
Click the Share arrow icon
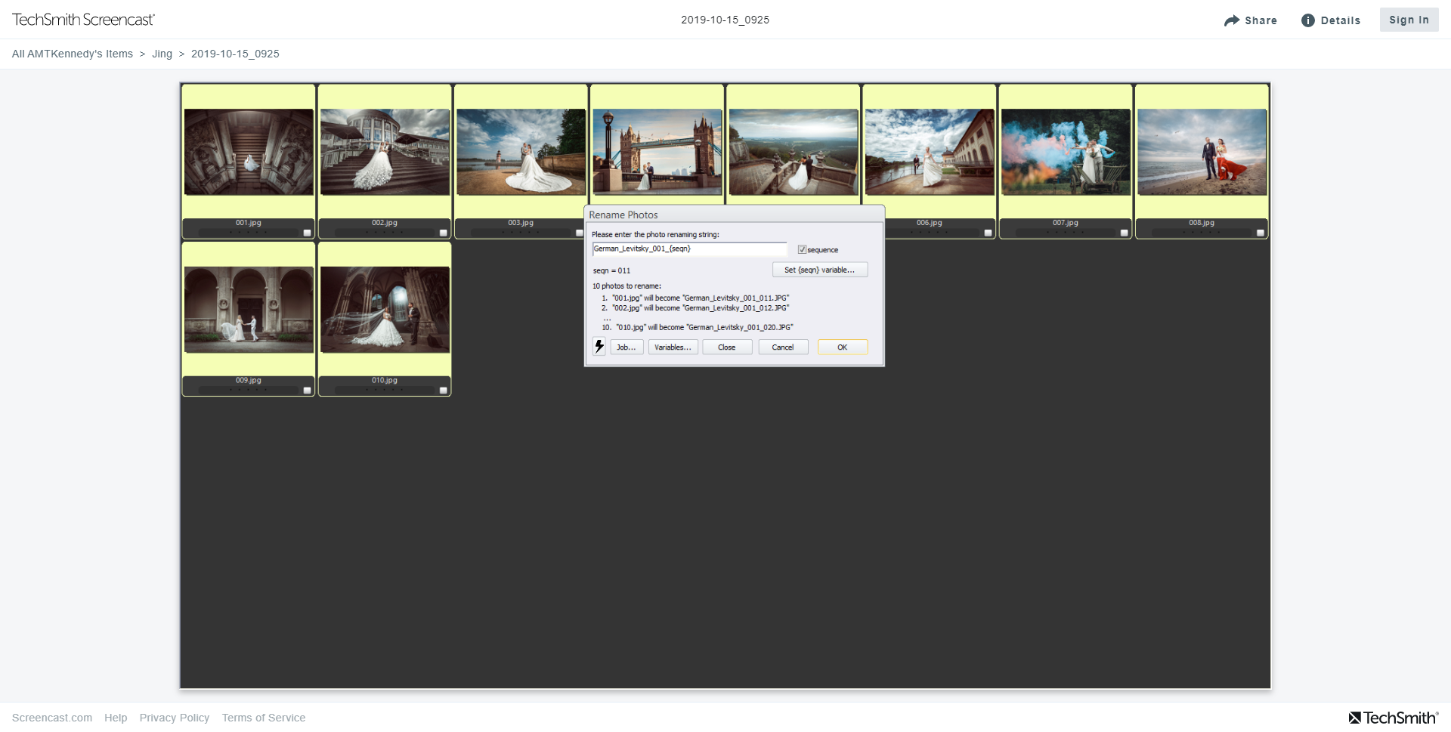pos(1232,20)
